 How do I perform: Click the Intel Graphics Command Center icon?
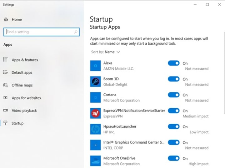pyautogui.click(x=95, y=145)
